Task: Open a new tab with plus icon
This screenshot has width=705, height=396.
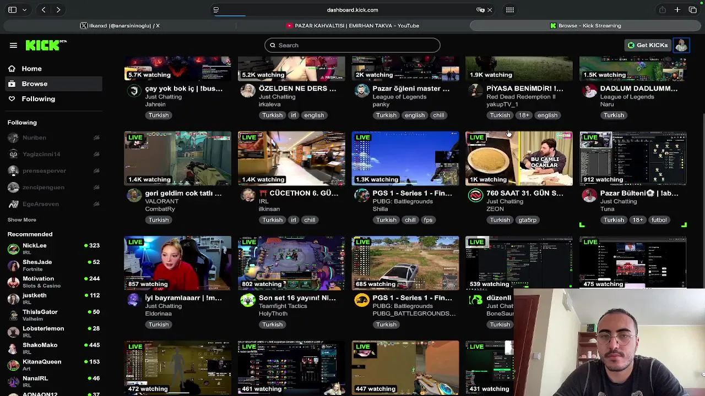Action: point(677,10)
